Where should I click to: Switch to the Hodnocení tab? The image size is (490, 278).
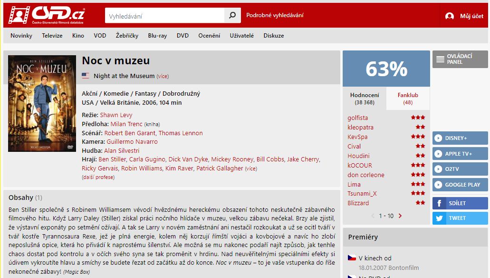pyautogui.click(x=365, y=99)
